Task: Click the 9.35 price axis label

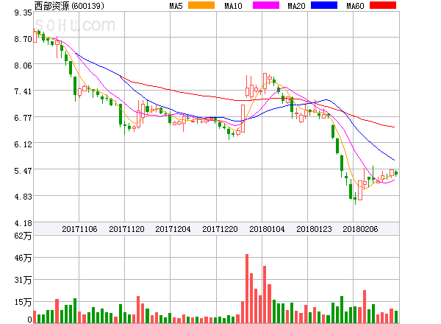Action: [23, 13]
